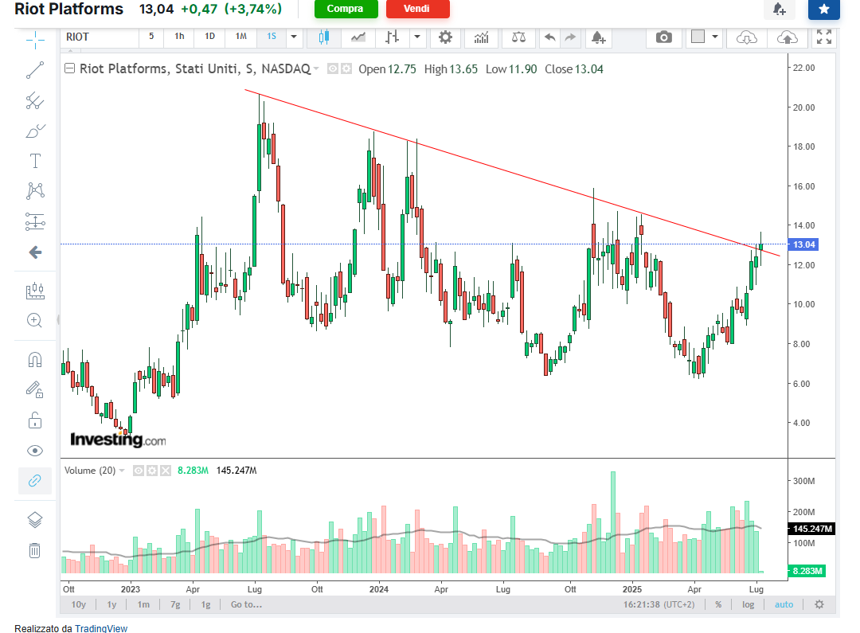Undo the last chart action
Screen dimensions: 860x633
(549, 37)
